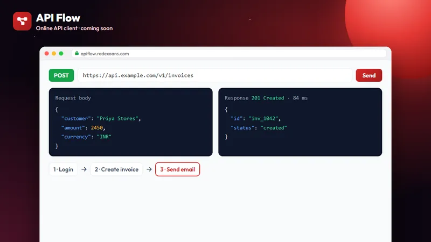Image resolution: width=431 pixels, height=242 pixels.
Task: Click the "Priya Stores" customer value
Action: tap(117, 118)
